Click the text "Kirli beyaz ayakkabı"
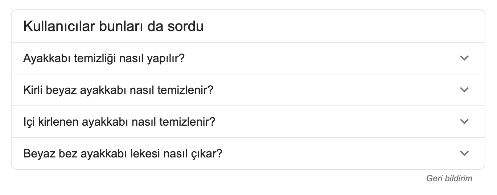 click(x=76, y=90)
